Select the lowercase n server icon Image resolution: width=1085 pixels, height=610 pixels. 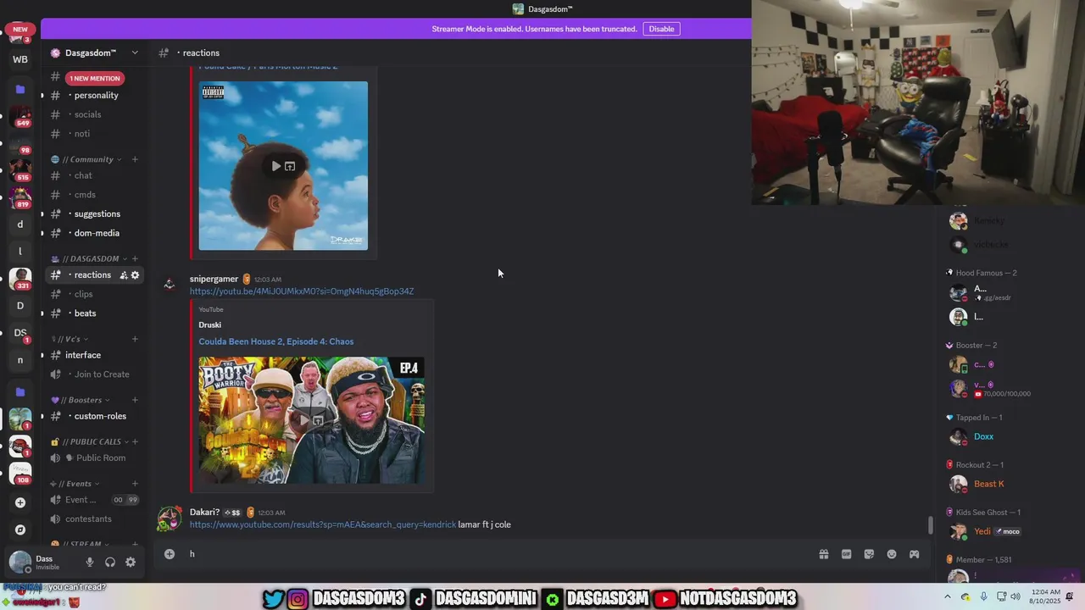tap(20, 360)
